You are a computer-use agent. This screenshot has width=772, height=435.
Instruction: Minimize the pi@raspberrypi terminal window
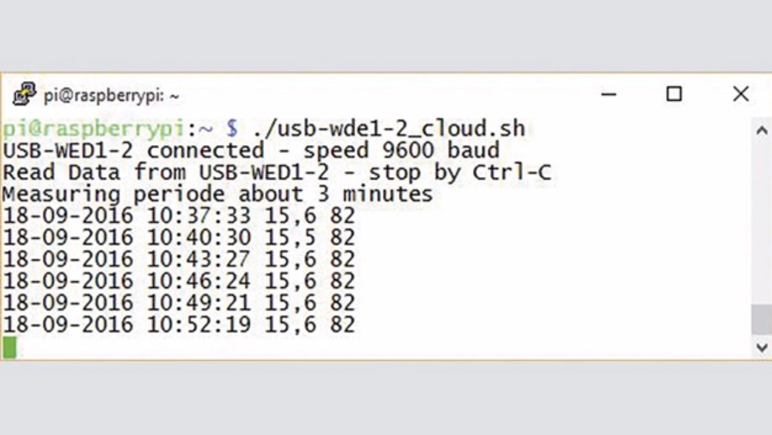609,95
